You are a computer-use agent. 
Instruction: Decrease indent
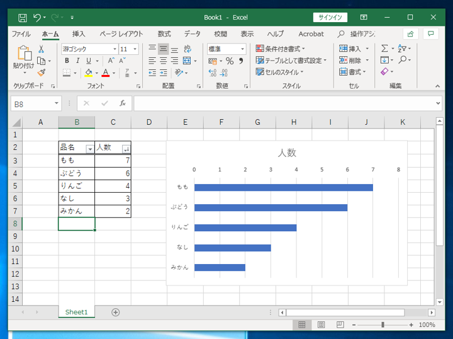tap(152, 72)
